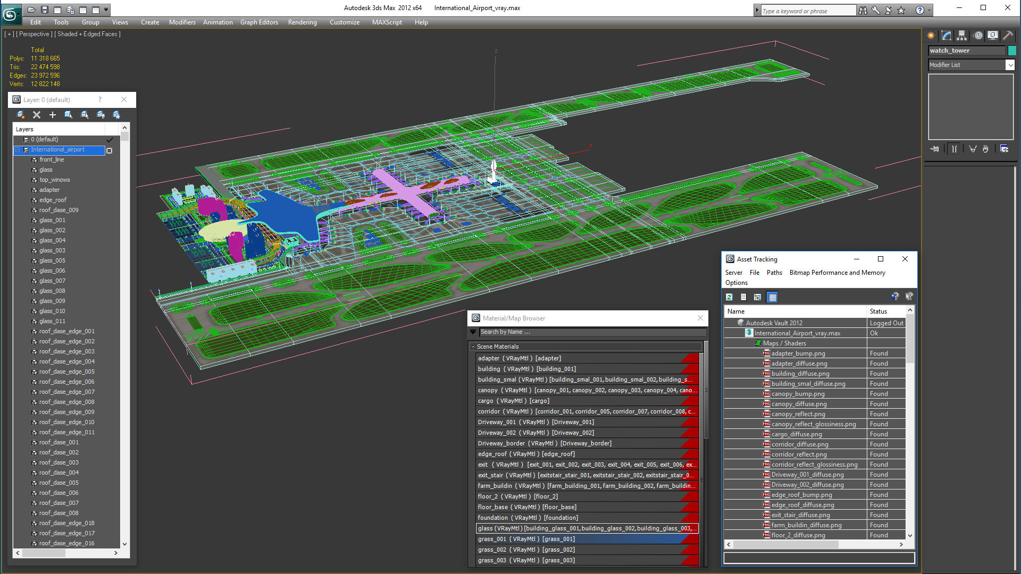Click Create New Layer icon in Layer panel
The image size is (1021, 574).
click(20, 115)
